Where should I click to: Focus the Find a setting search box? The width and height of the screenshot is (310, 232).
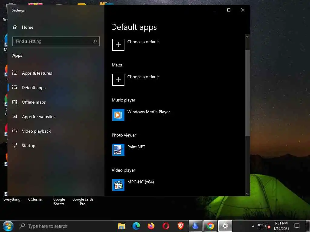pyautogui.click(x=56, y=41)
